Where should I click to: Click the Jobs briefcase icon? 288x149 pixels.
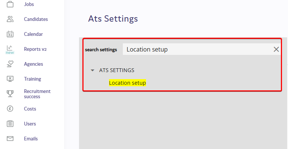pos(10,4)
